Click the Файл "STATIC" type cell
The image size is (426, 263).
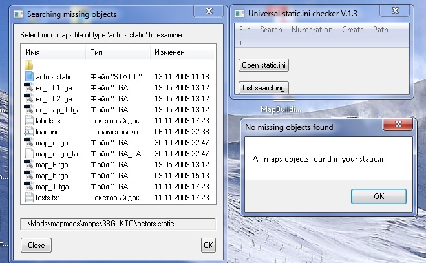tap(116, 77)
